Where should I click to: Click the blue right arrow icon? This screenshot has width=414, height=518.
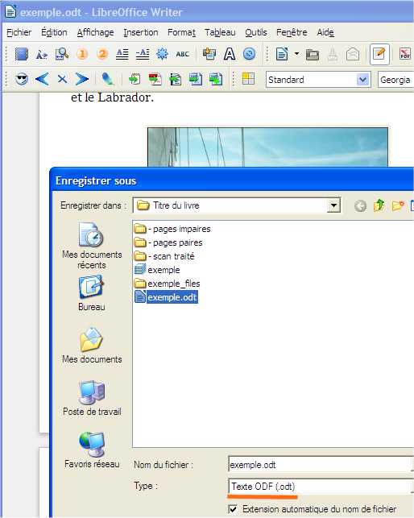click(x=81, y=79)
